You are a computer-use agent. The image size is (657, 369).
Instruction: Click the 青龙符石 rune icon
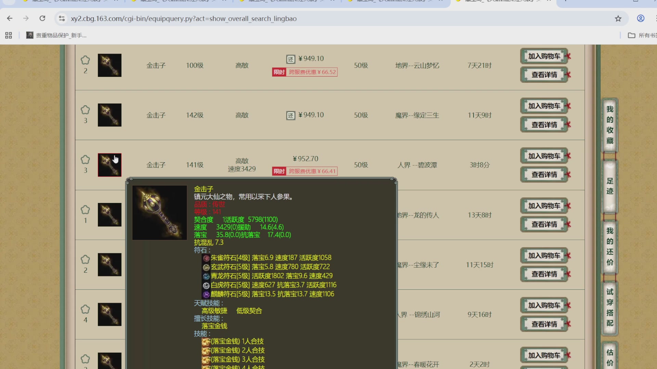(206, 276)
